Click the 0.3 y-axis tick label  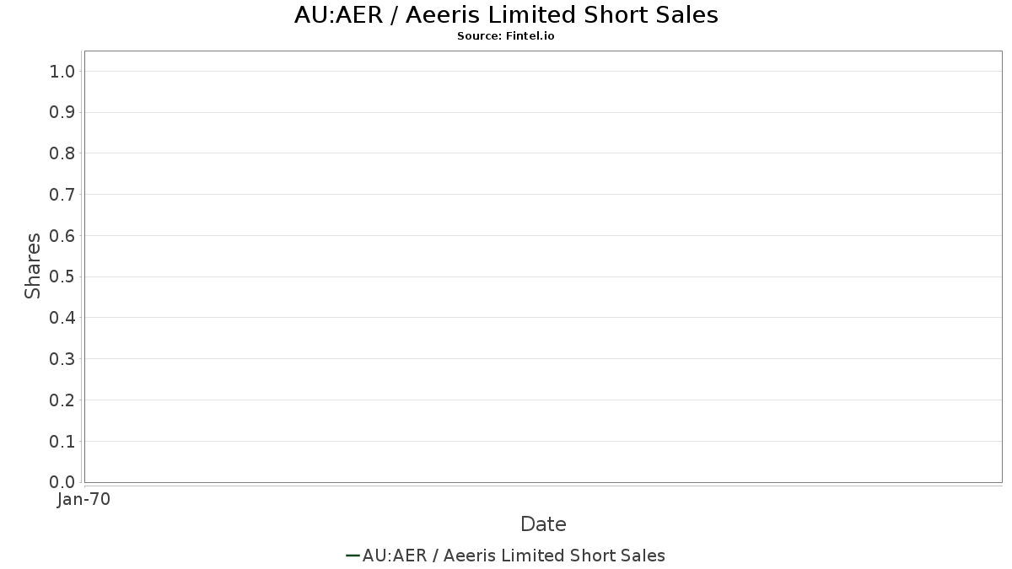click(x=62, y=359)
